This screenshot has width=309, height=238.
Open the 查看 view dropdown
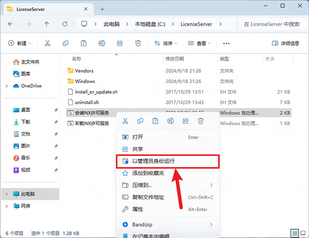coord(199,43)
